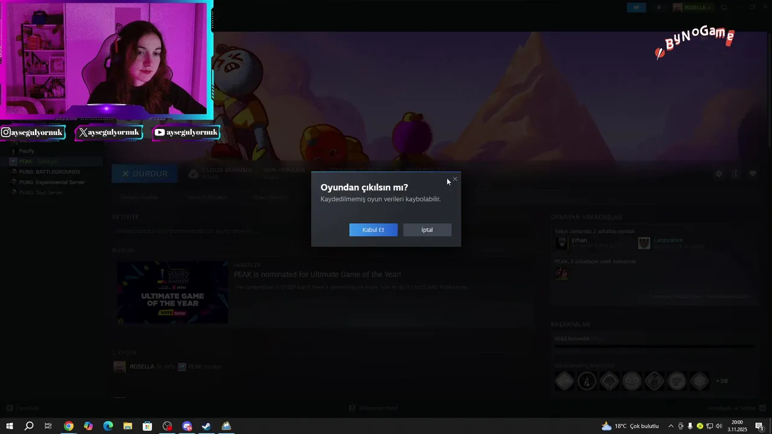The height and width of the screenshot is (434, 772).
Task: Open friend Lanibrahim's avatar
Action: [x=644, y=242]
